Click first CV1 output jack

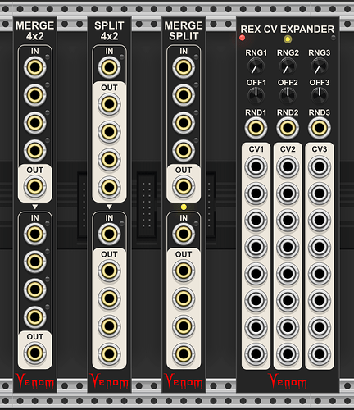[256, 166]
